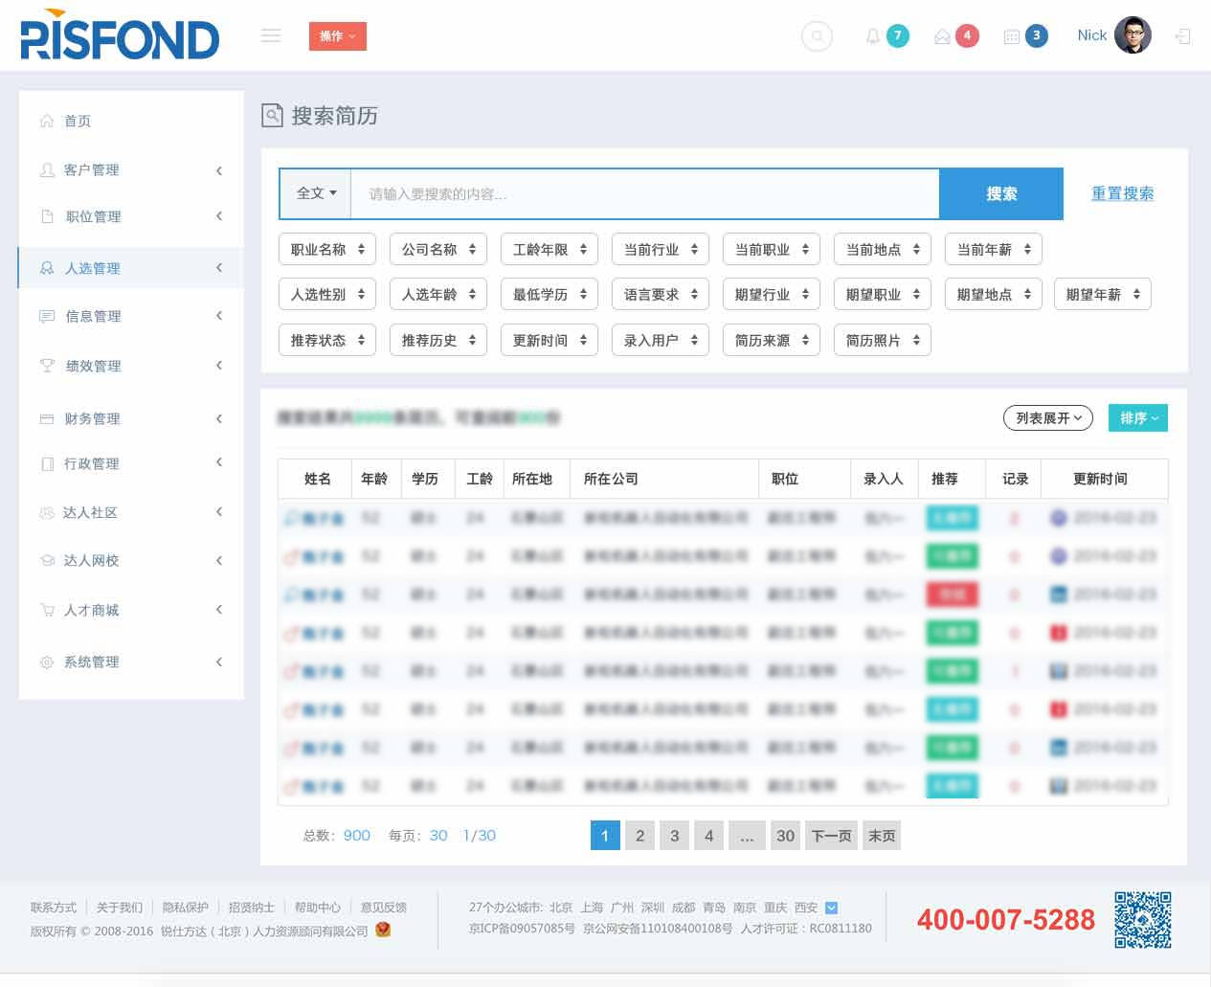Open the mail inbox icon with badge 4
Image resolution: width=1211 pixels, height=987 pixels.
[x=943, y=36]
